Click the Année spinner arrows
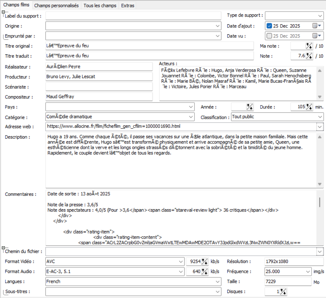 pyautogui.click(x=249, y=107)
